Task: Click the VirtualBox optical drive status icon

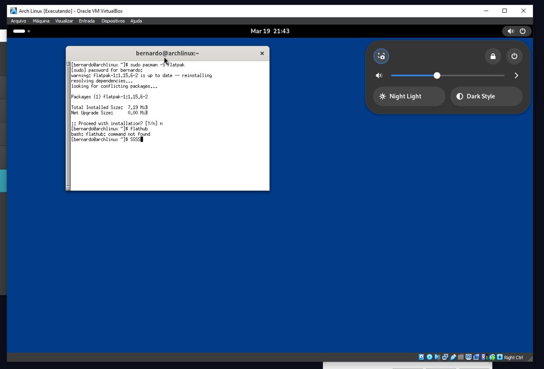Action: point(429,357)
